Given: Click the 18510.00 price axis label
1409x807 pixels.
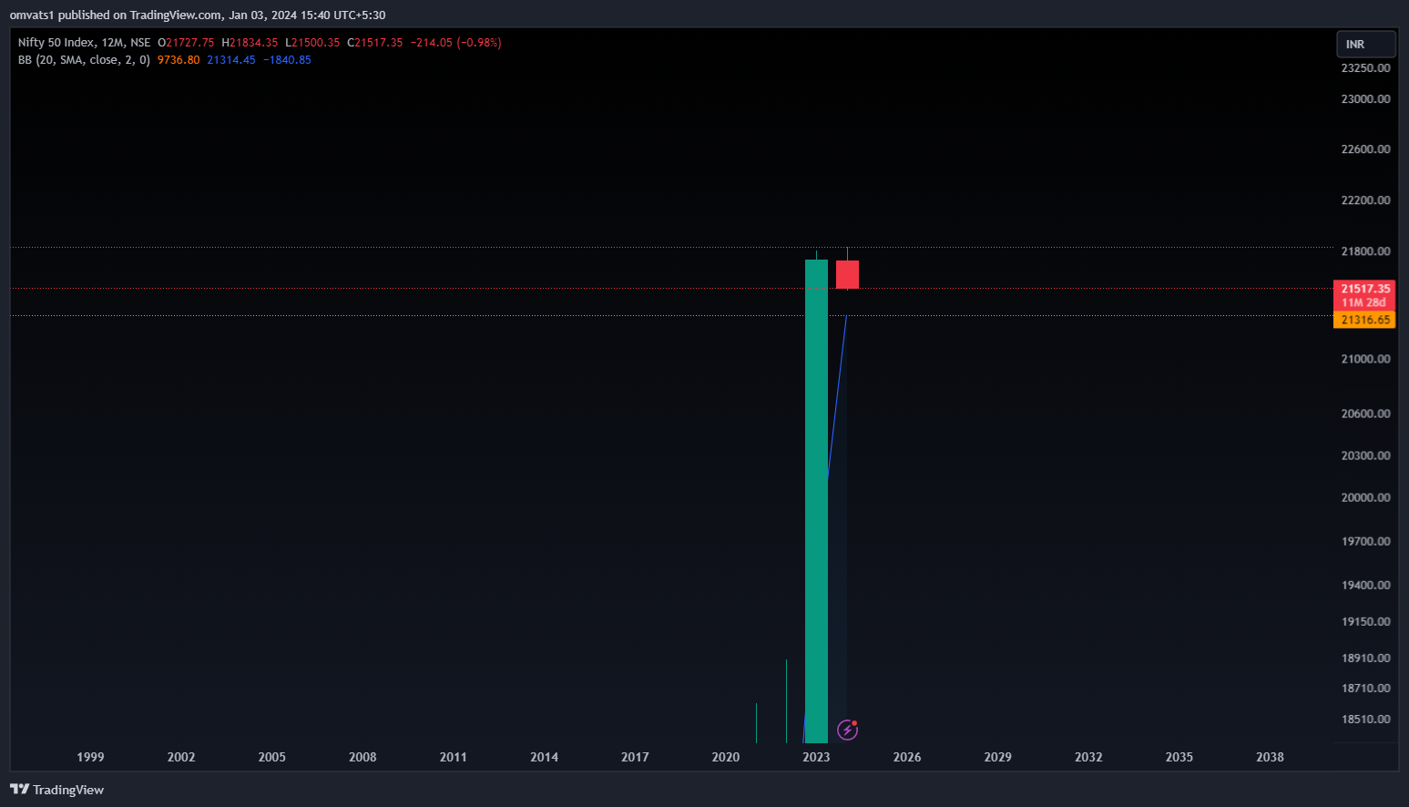Looking at the screenshot, I should coord(1365,720).
